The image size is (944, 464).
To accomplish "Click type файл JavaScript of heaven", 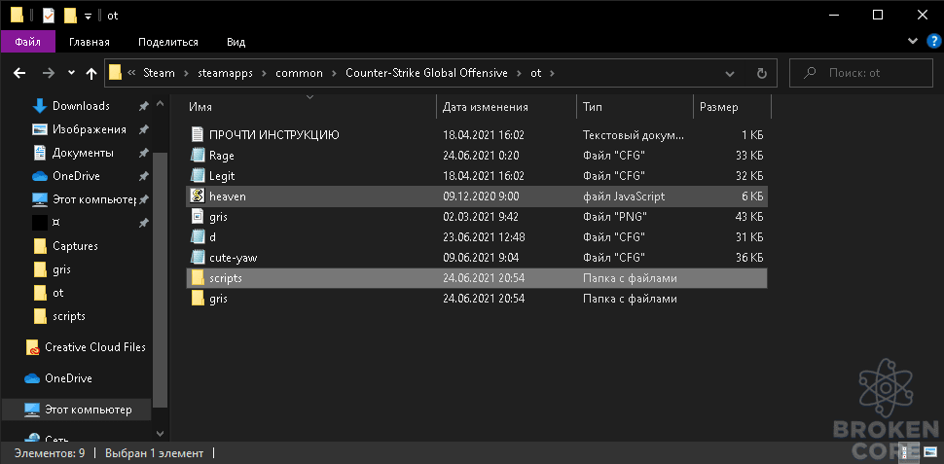I will click(624, 196).
